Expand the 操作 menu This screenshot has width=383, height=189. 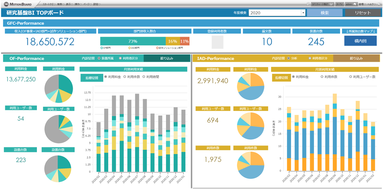point(78,4)
